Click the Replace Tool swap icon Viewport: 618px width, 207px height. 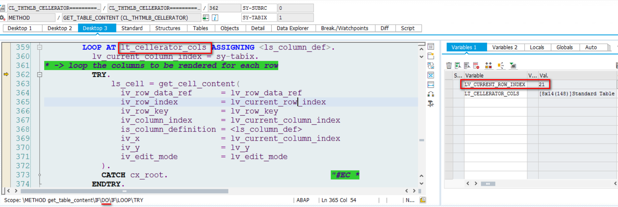click(431, 66)
